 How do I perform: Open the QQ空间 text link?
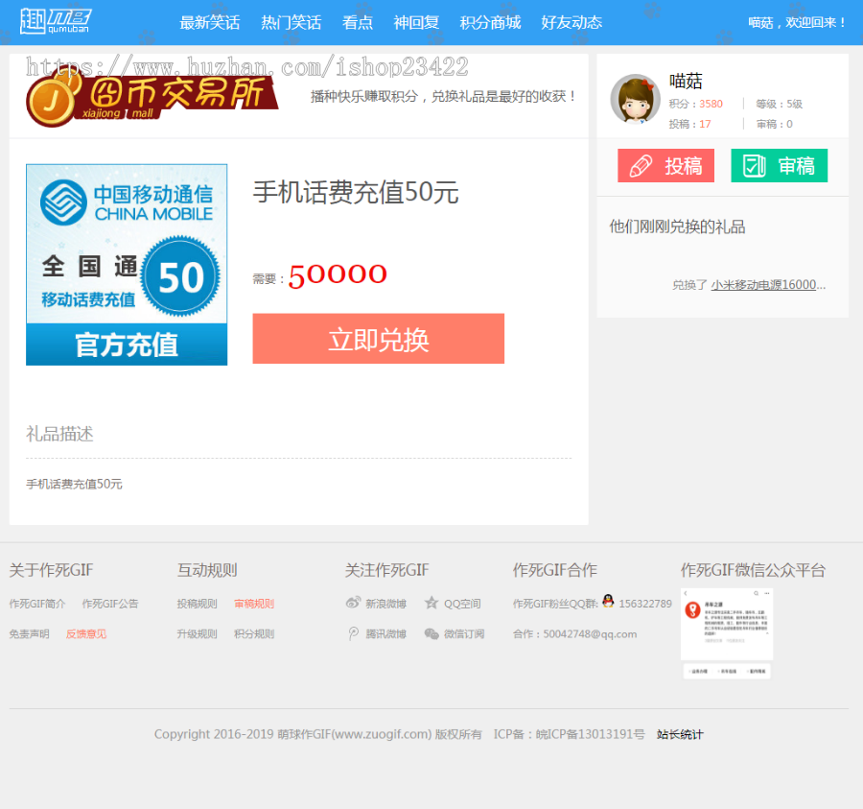[462, 604]
